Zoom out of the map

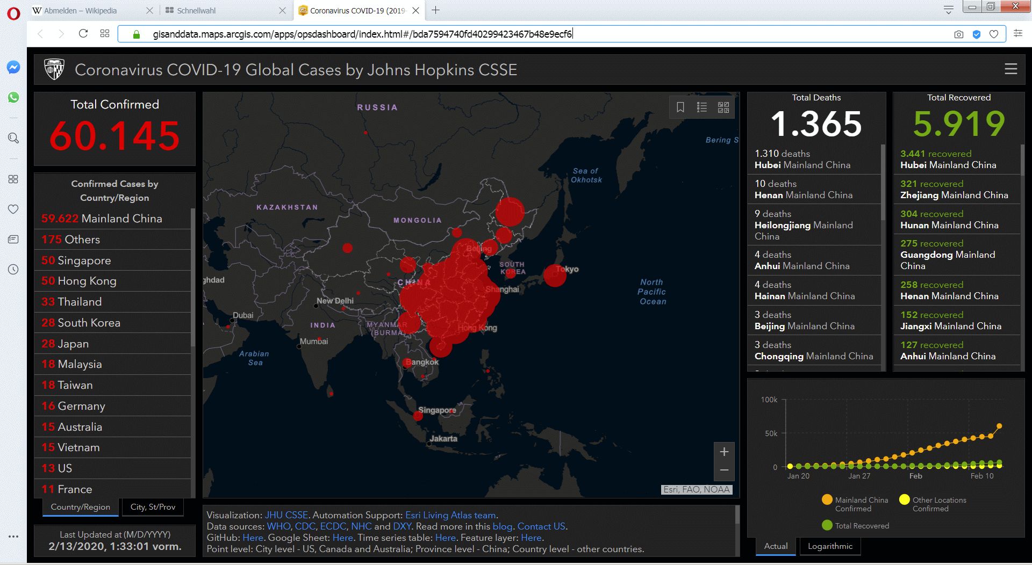724,470
